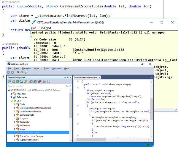This screenshot has height=147, width=178.
Task: Click the folder with green plus toolbar icon
Action: click(x=13, y=82)
